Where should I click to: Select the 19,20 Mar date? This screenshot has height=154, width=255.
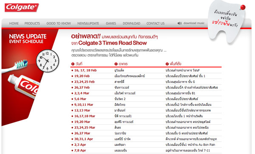[82, 122]
